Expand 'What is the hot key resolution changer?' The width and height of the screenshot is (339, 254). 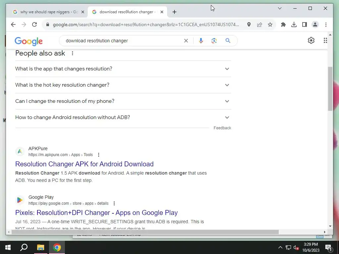tap(123, 85)
